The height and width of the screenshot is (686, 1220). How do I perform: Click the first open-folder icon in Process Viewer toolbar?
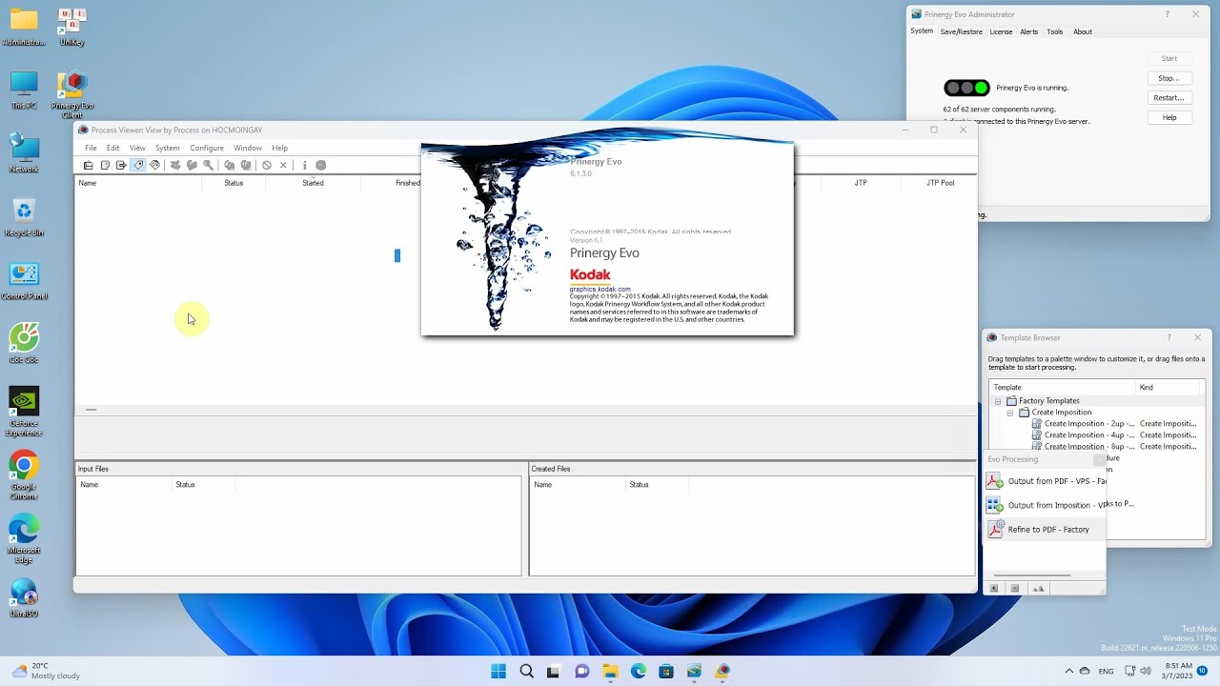click(88, 166)
